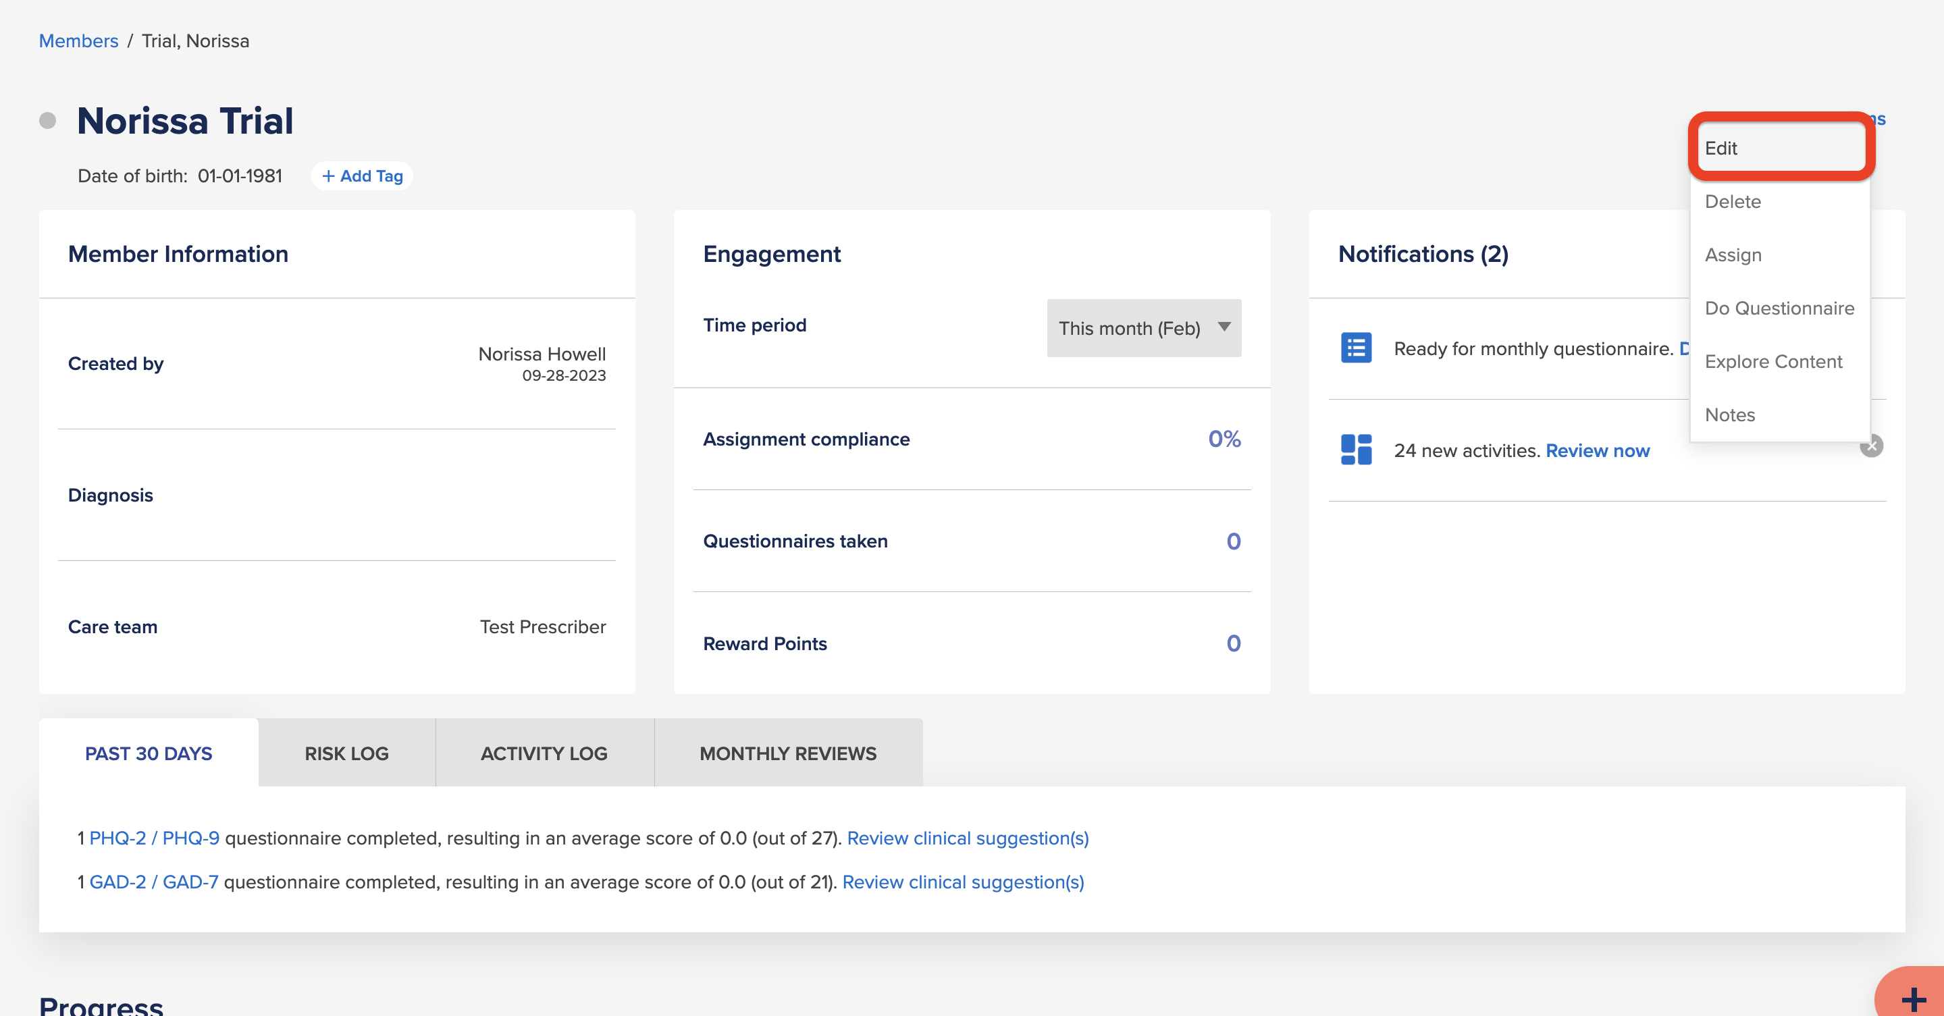1944x1016 pixels.
Task: Click the Review now link
Action: [1598, 450]
